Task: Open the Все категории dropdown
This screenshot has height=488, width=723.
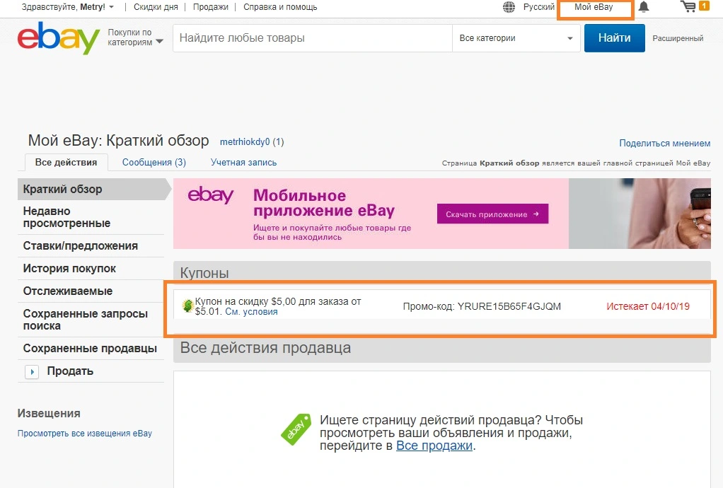Action: pos(516,38)
